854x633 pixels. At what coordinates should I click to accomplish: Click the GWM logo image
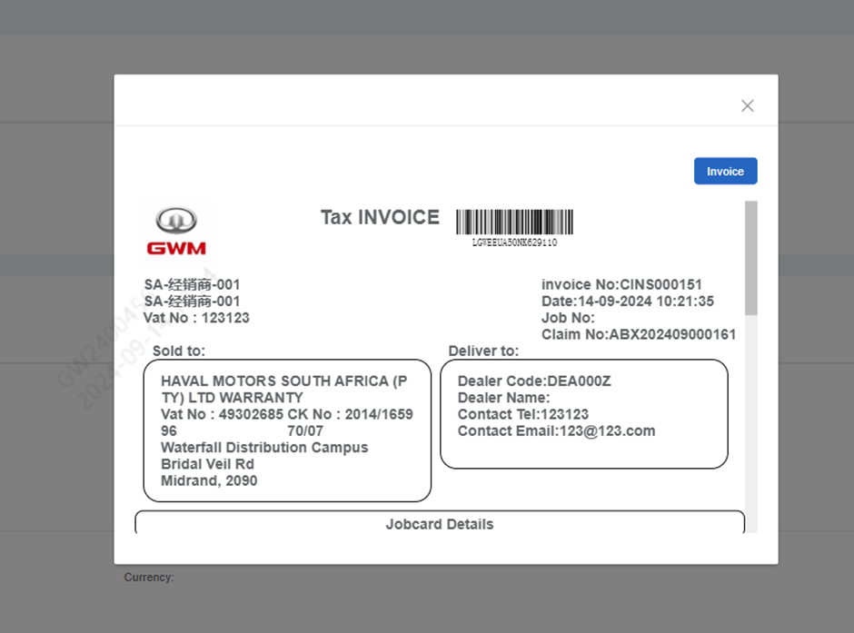(x=176, y=232)
